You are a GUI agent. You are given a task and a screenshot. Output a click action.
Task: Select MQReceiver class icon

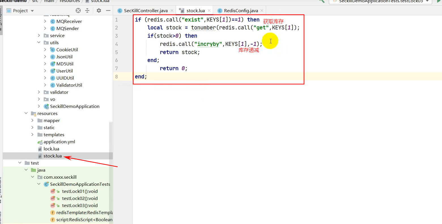[52, 21]
